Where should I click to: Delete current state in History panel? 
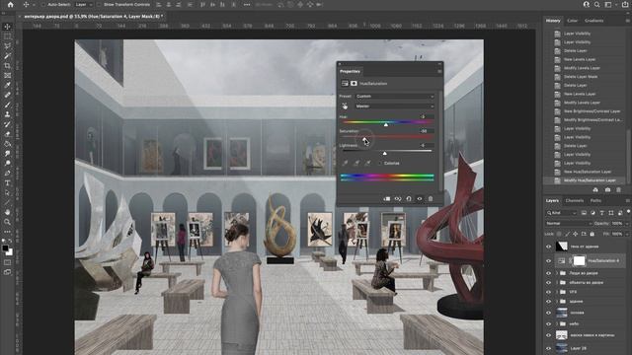click(x=619, y=189)
